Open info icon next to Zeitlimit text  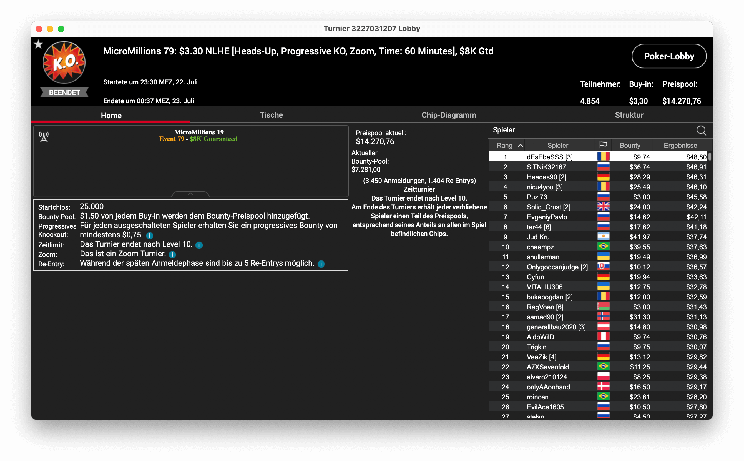(199, 245)
